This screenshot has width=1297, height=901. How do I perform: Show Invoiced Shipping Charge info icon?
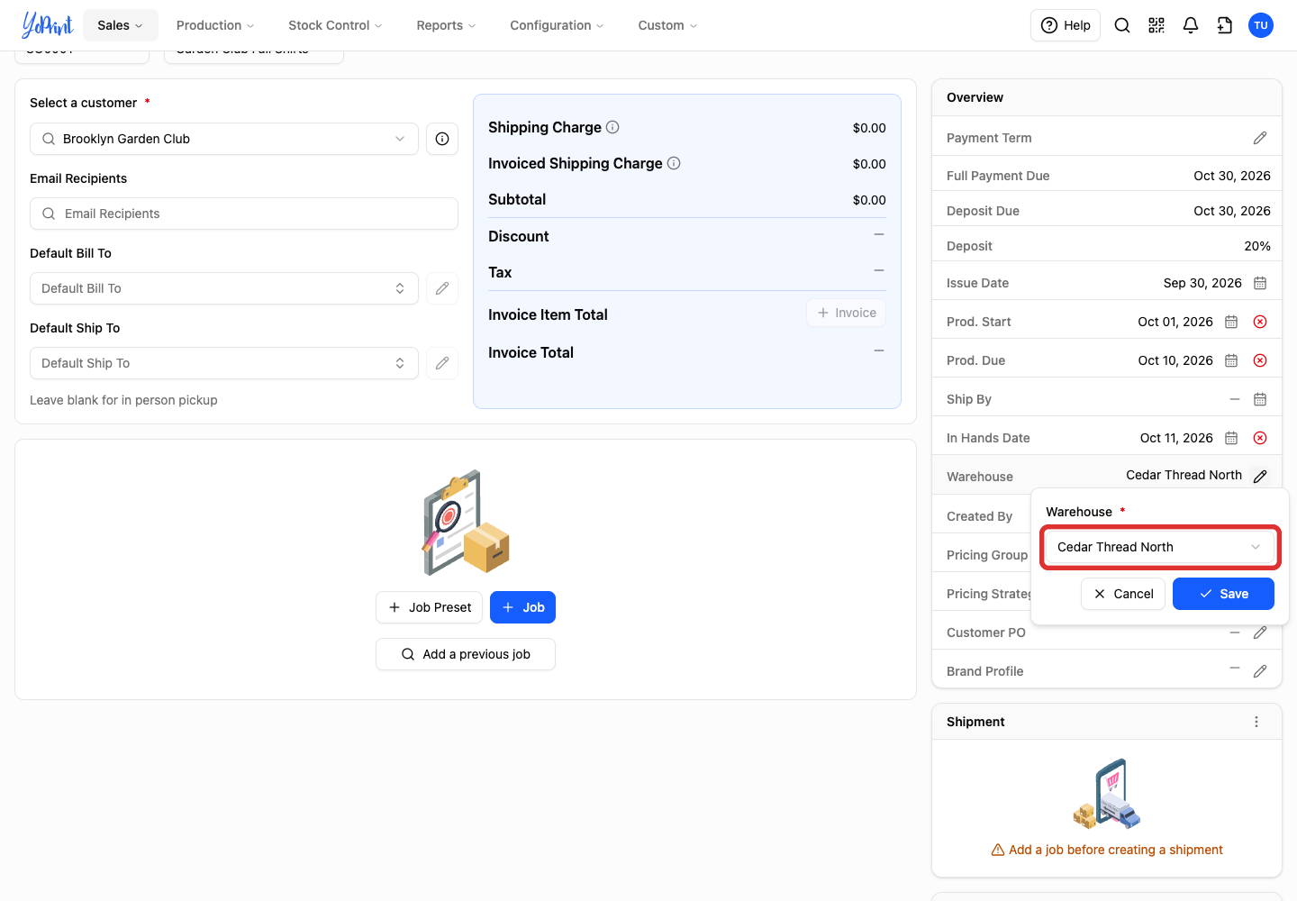pos(674,163)
